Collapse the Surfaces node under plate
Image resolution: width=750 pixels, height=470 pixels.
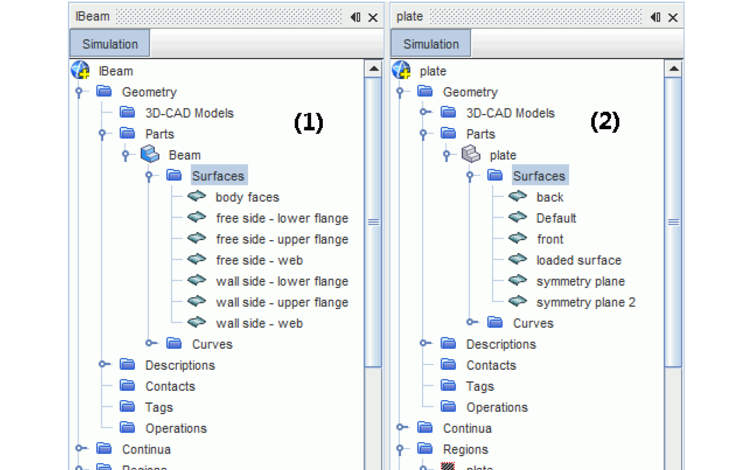pyautogui.click(x=470, y=176)
